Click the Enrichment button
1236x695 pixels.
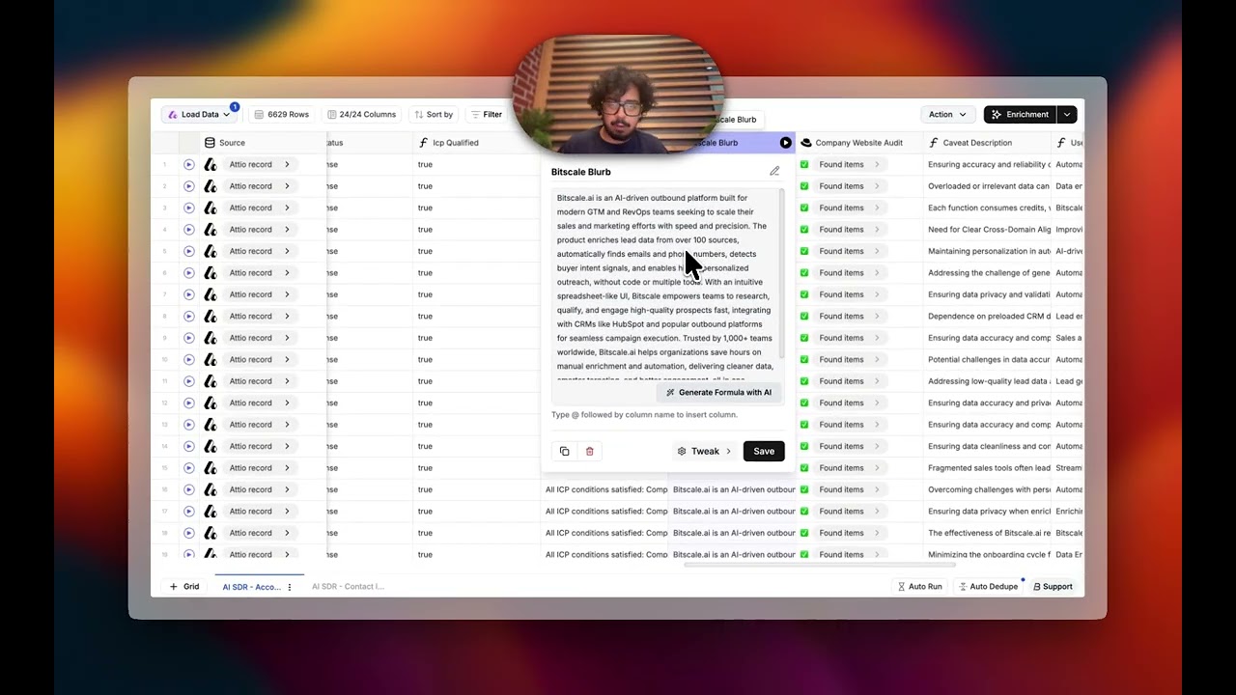(1020, 114)
